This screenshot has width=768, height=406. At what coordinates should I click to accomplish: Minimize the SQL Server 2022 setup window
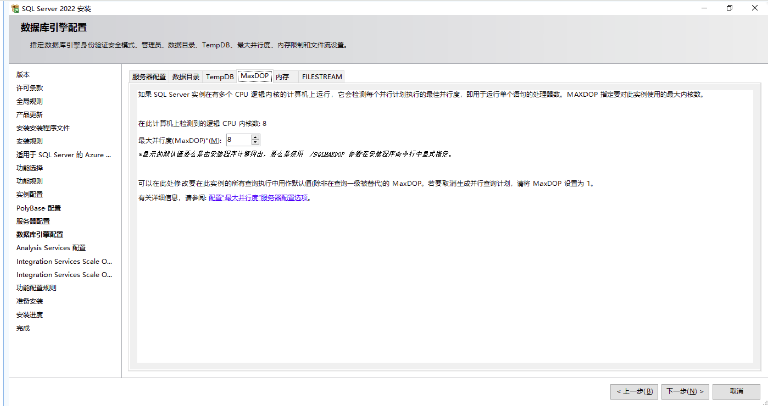coord(704,8)
